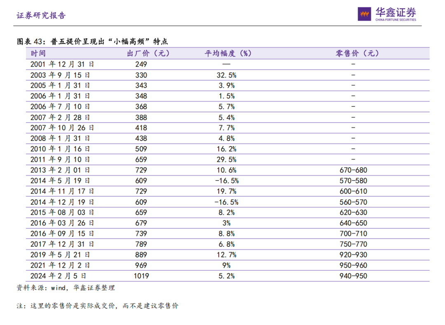Screen dimensions: 445x325
Task: Select the 1019 factory price cell
Action: click(x=141, y=276)
